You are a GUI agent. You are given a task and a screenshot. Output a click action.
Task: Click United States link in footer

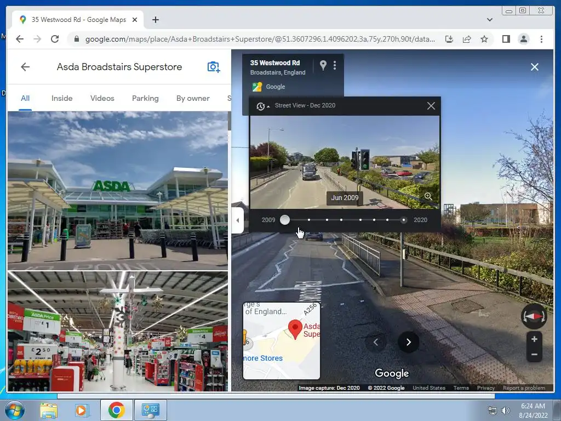429,388
